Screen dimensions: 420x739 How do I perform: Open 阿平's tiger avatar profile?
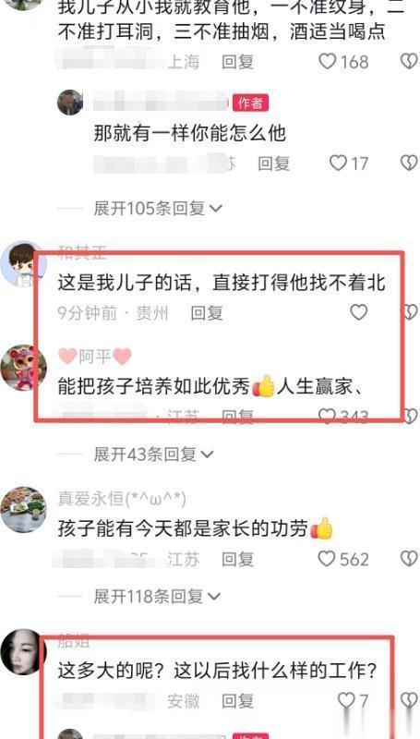click(23, 368)
